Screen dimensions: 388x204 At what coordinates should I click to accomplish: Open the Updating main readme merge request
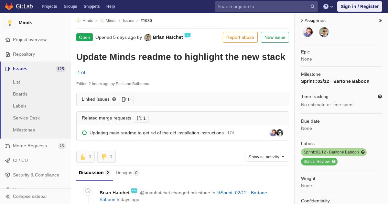156,133
